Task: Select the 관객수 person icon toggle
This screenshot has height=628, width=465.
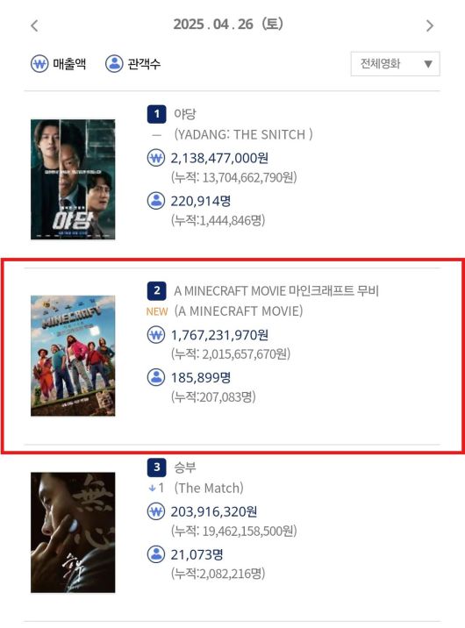Action: (x=114, y=64)
